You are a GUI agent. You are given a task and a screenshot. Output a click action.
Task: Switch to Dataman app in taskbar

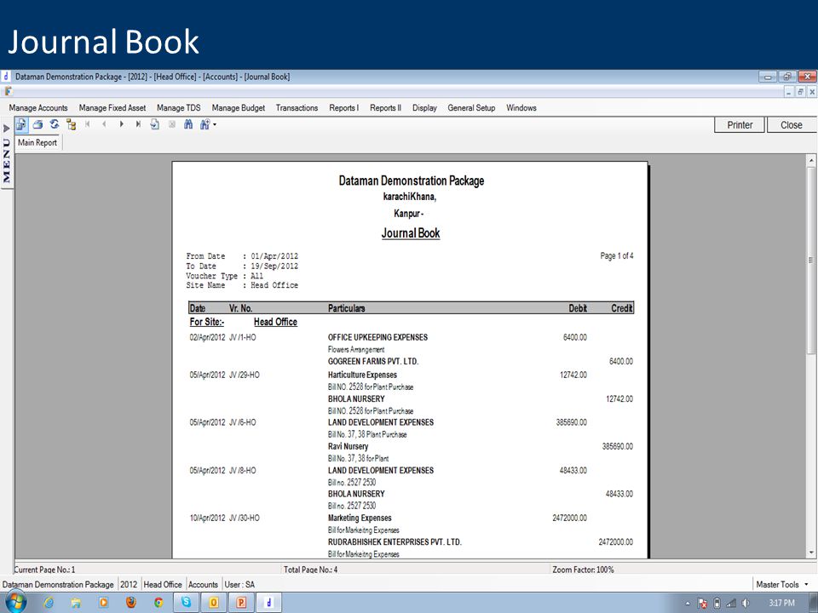click(268, 603)
